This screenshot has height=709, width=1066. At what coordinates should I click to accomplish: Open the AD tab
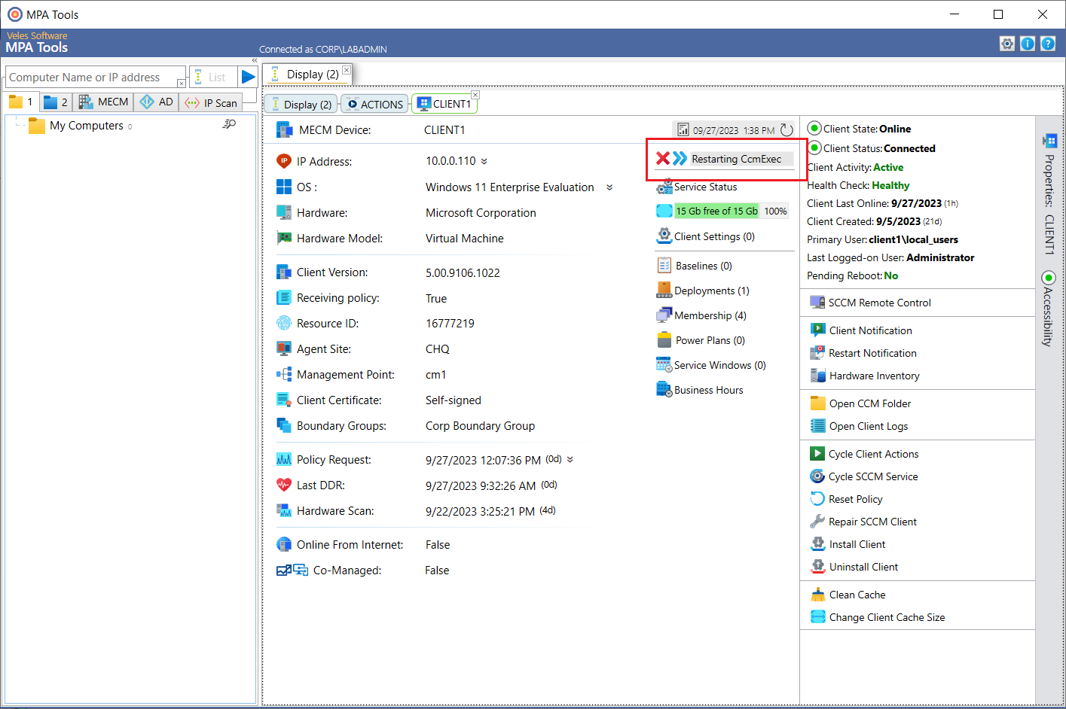157,102
